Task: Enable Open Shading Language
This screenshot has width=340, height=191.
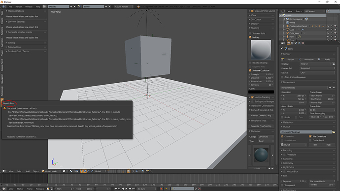Action: (x=282, y=77)
